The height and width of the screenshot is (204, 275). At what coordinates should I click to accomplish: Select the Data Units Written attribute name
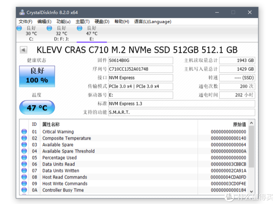(x=61, y=170)
